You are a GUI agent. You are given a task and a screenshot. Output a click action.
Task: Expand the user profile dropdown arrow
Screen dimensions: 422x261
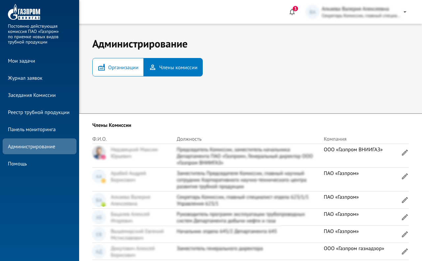(405, 12)
